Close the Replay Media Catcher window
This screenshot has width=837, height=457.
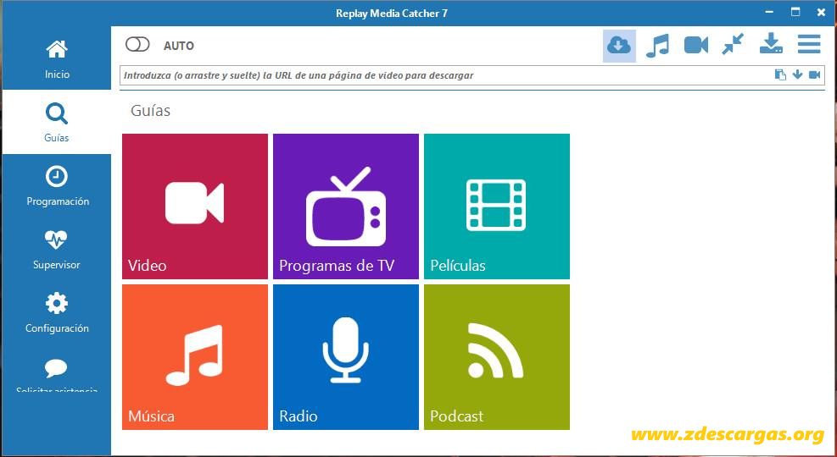click(x=821, y=12)
